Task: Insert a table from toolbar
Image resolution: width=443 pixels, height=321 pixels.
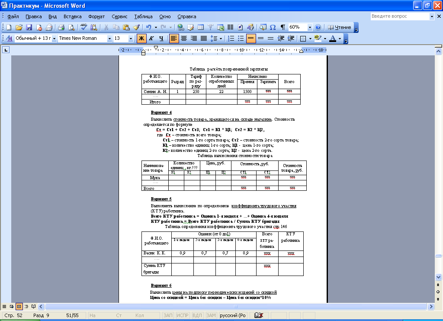Action: coord(201,27)
